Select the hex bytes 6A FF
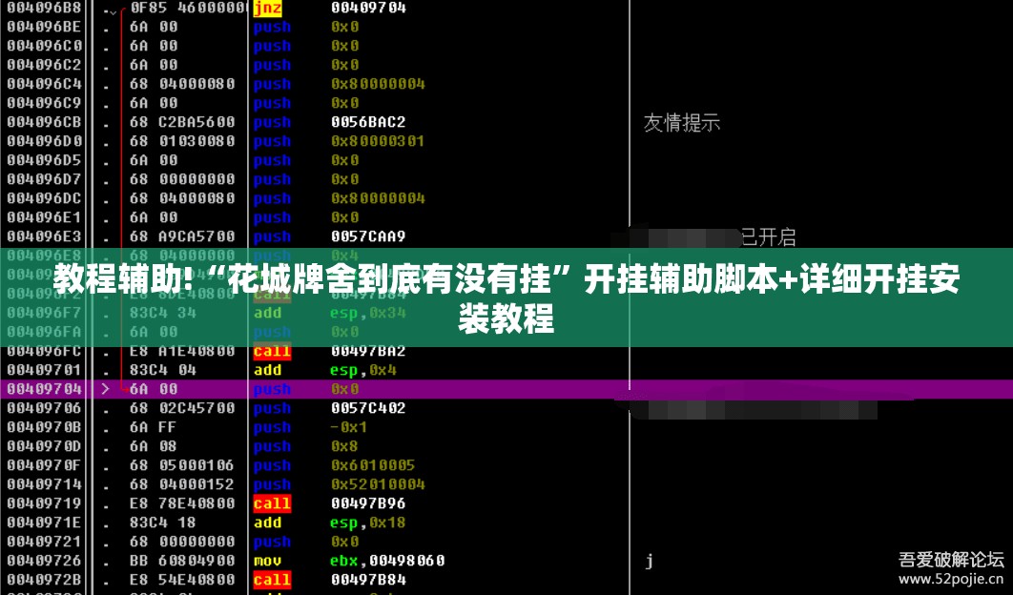 coord(154,428)
